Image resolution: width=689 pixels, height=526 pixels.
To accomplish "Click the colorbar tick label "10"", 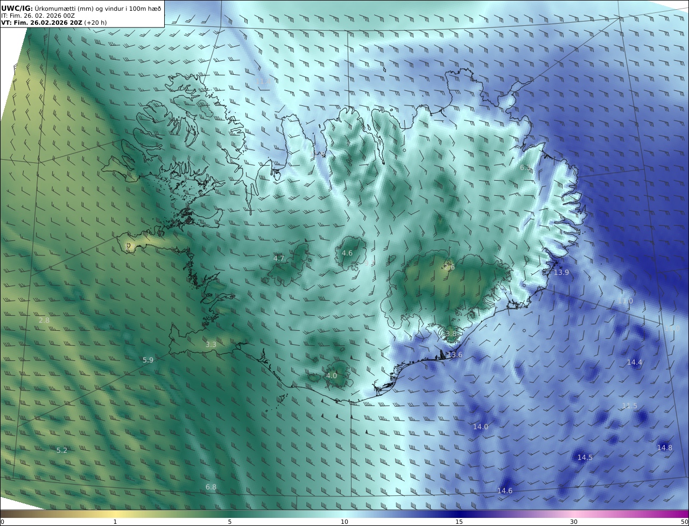I will [x=344, y=522].
